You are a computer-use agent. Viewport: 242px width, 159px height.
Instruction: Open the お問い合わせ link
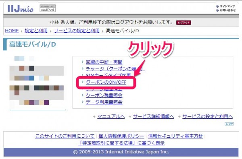coord(227,10)
